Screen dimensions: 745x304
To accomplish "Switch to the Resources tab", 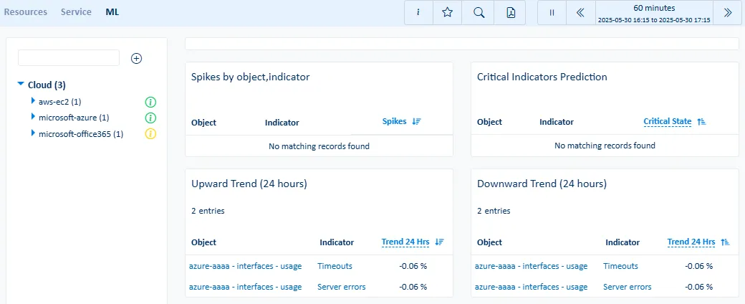I will click(26, 12).
